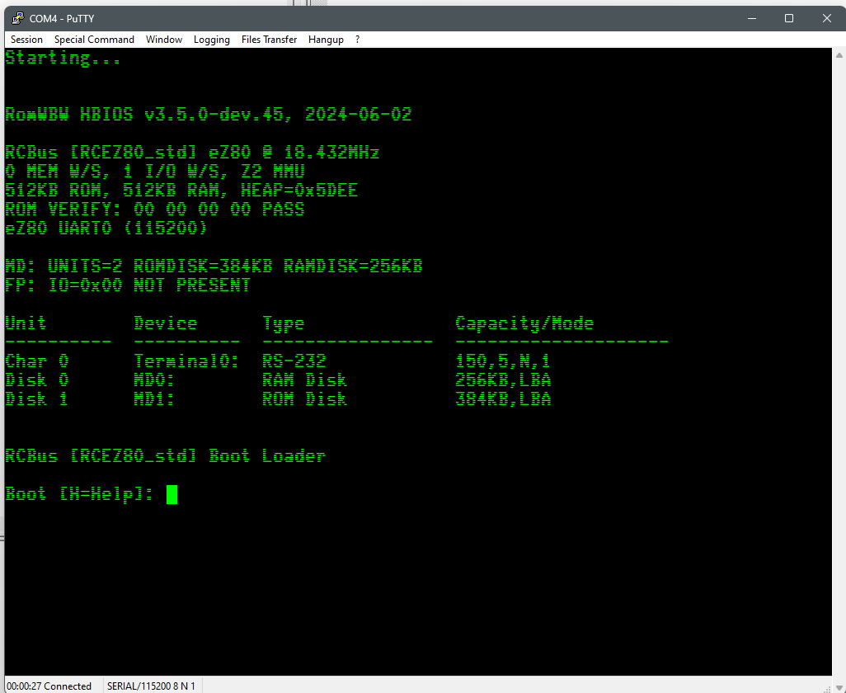Click 'MD1:' device cell
Image resolution: width=846 pixels, height=693 pixels.
pyautogui.click(x=154, y=398)
